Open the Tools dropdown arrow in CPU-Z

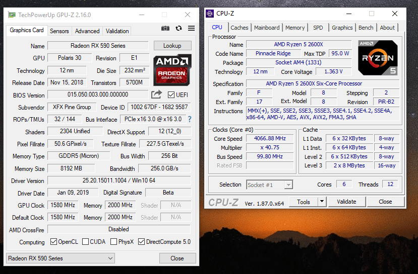pos(322,202)
